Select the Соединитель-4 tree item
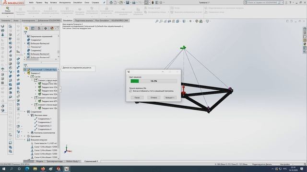 click(45, 129)
